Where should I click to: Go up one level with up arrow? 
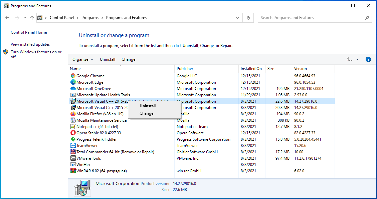pyautogui.click(x=32, y=18)
